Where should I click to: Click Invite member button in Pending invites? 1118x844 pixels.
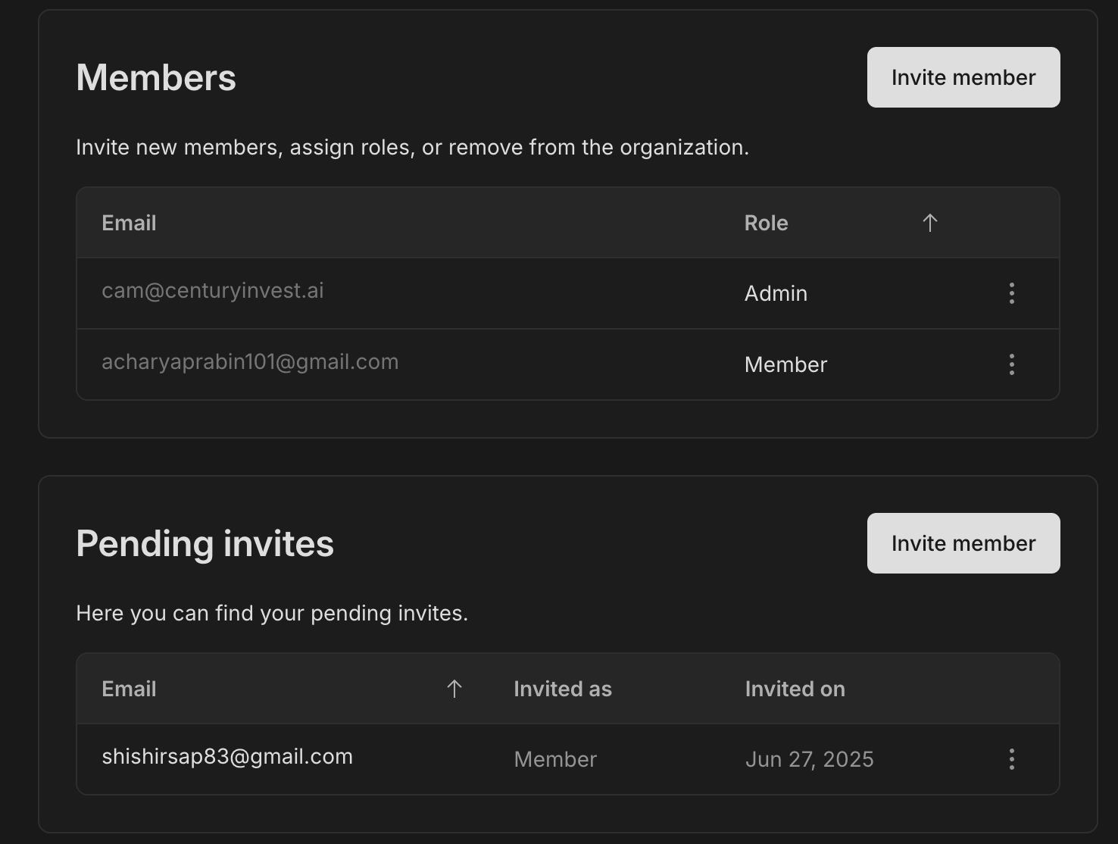[963, 543]
